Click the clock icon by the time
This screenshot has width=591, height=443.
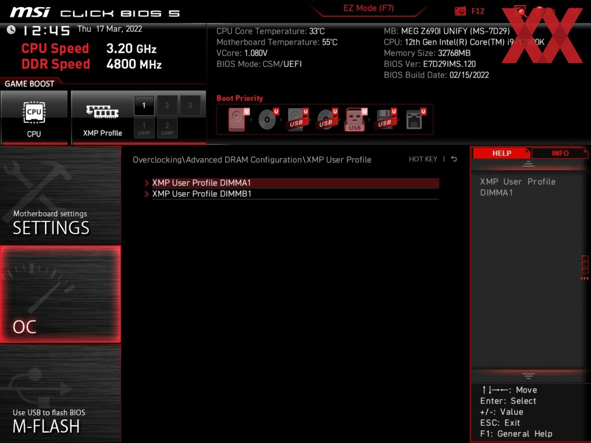[x=11, y=30]
